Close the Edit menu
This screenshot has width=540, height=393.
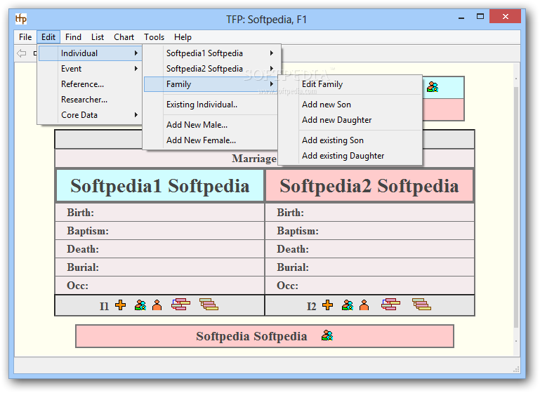(48, 36)
